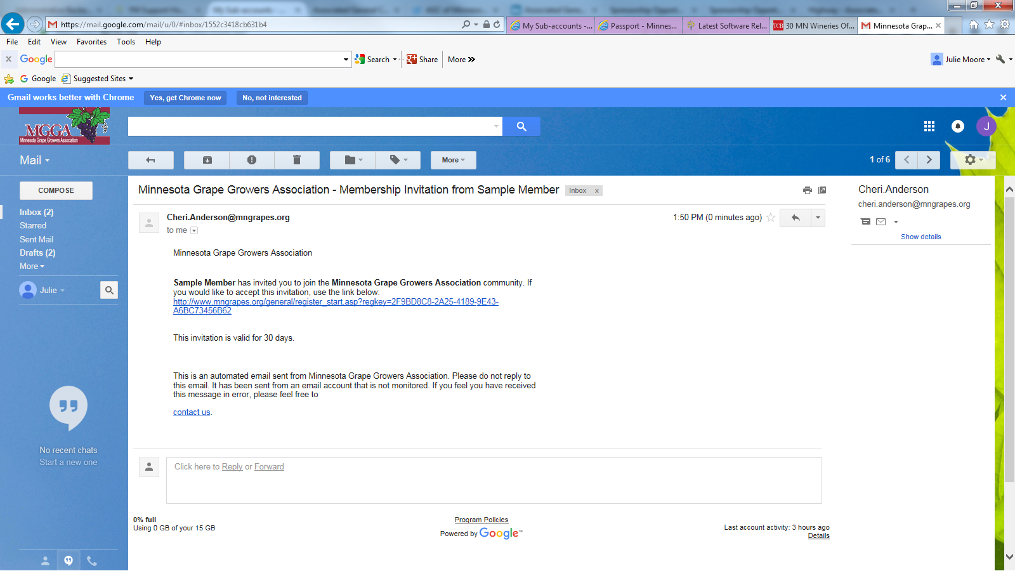Open the notifications bell icon
The height and width of the screenshot is (571, 1015).
[958, 126]
